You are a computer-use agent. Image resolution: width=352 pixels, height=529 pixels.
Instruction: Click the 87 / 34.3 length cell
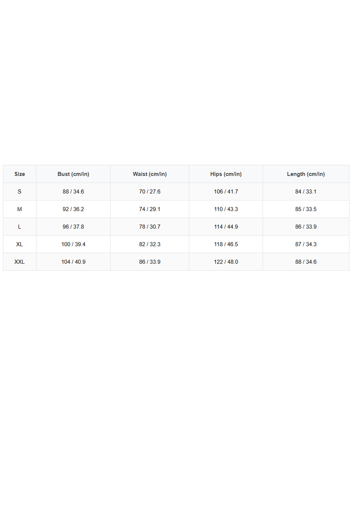[306, 244]
